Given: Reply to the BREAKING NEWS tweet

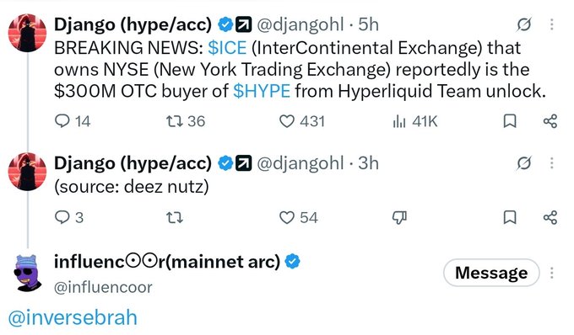Looking at the screenshot, I should [x=72, y=121].
